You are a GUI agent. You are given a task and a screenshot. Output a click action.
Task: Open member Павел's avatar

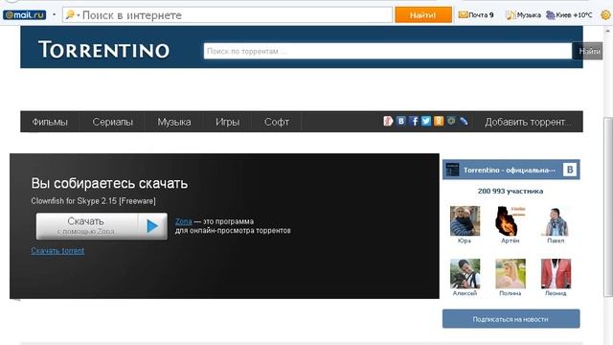[556, 221]
